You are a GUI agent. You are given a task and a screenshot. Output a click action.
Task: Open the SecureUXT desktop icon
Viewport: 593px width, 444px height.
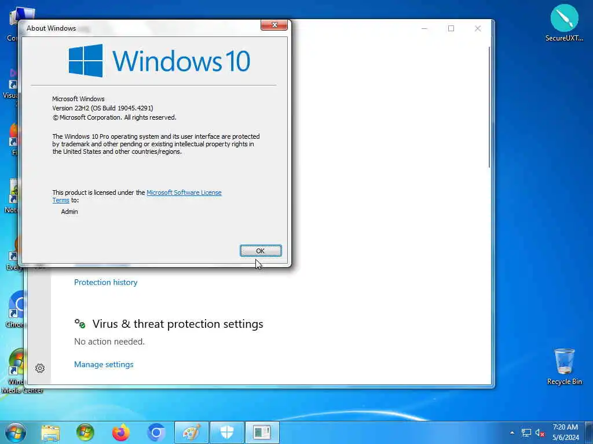click(x=564, y=23)
